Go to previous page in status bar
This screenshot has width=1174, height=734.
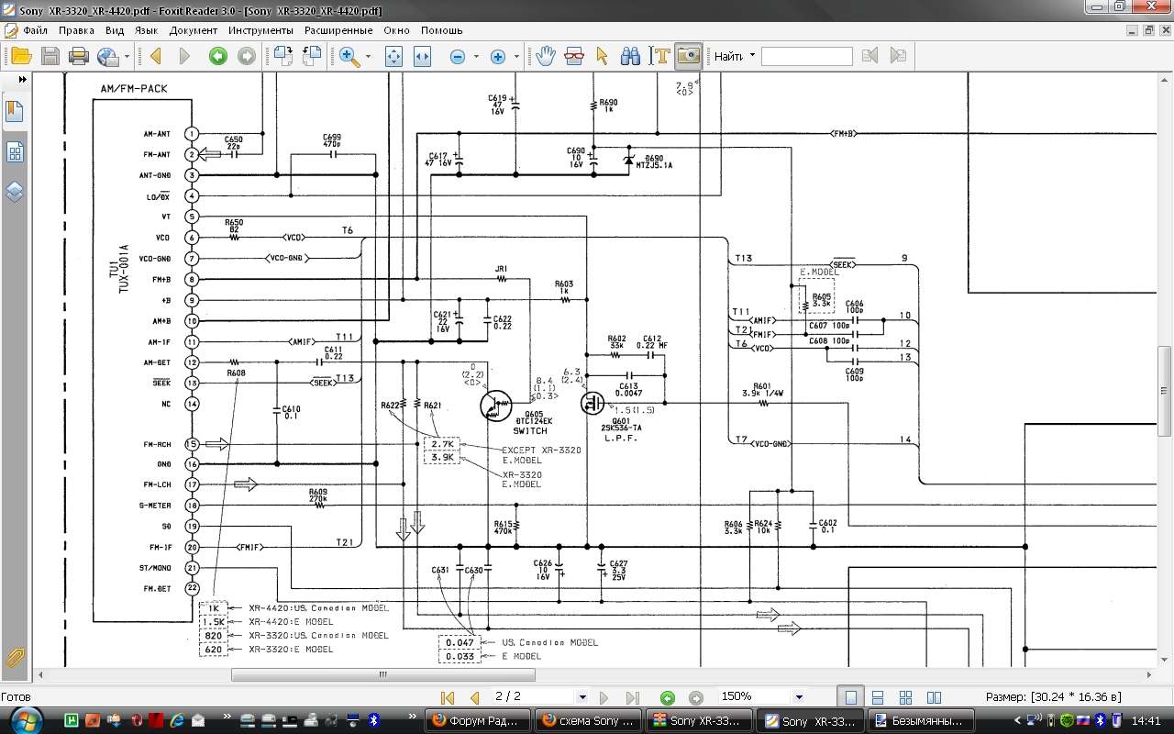point(474,697)
